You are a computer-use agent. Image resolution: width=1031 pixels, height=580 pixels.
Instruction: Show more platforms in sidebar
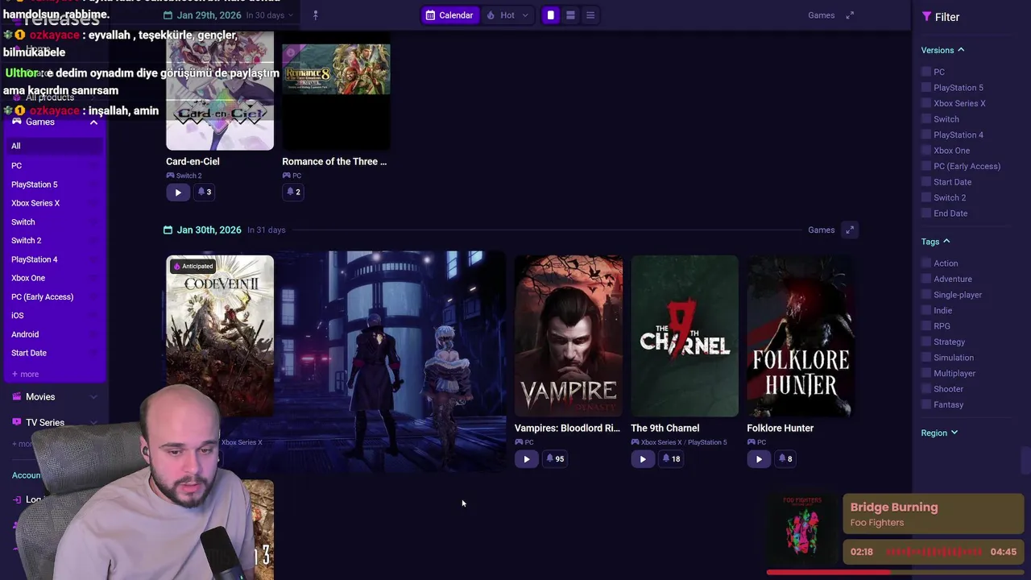point(25,374)
